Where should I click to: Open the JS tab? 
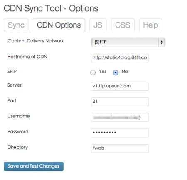pos(98,25)
